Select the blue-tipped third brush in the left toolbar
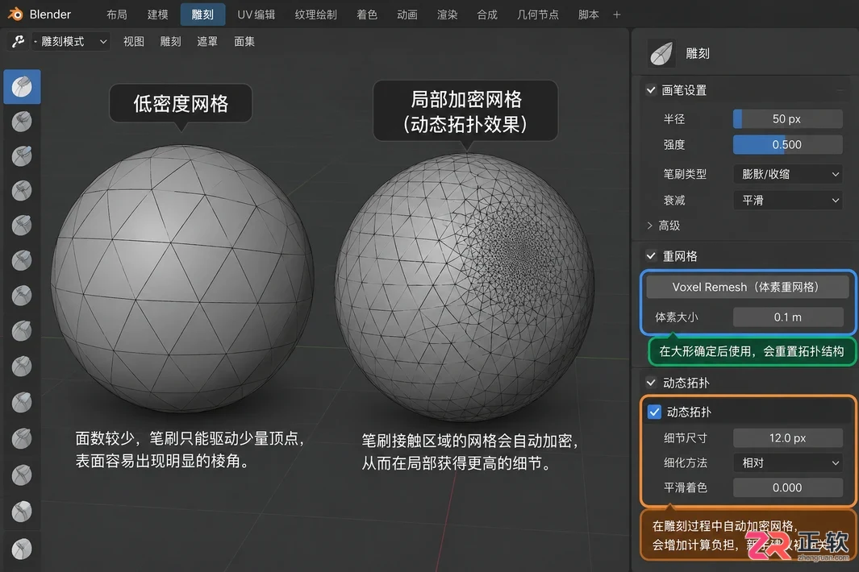The image size is (859, 572). (x=22, y=156)
